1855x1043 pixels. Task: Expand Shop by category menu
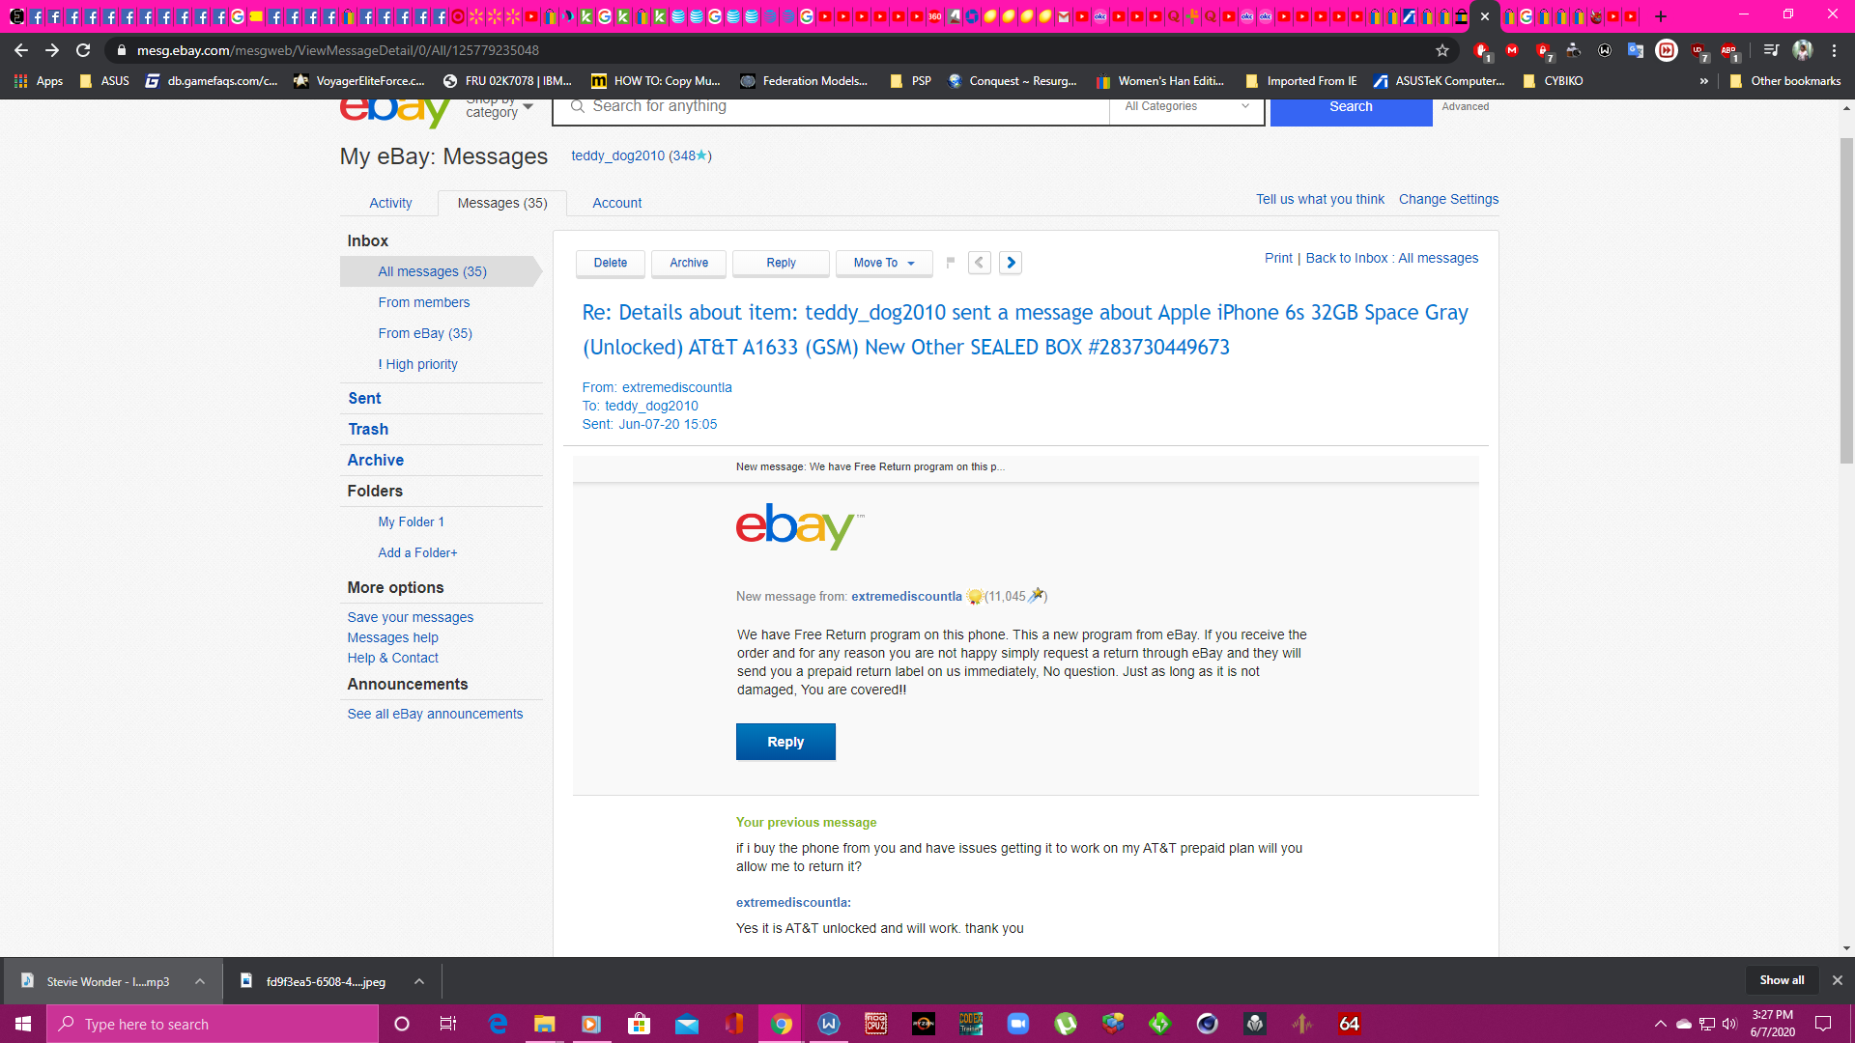point(499,107)
